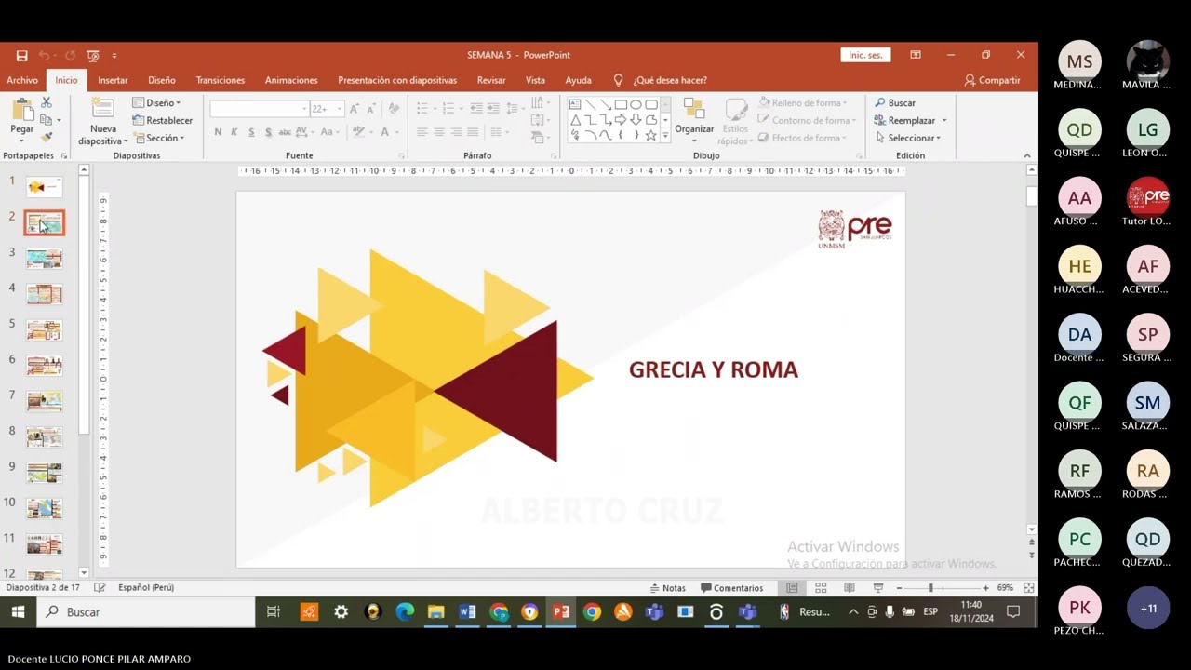The width and height of the screenshot is (1191, 670).
Task: Select the triangle shape in gallery
Action: [x=575, y=120]
